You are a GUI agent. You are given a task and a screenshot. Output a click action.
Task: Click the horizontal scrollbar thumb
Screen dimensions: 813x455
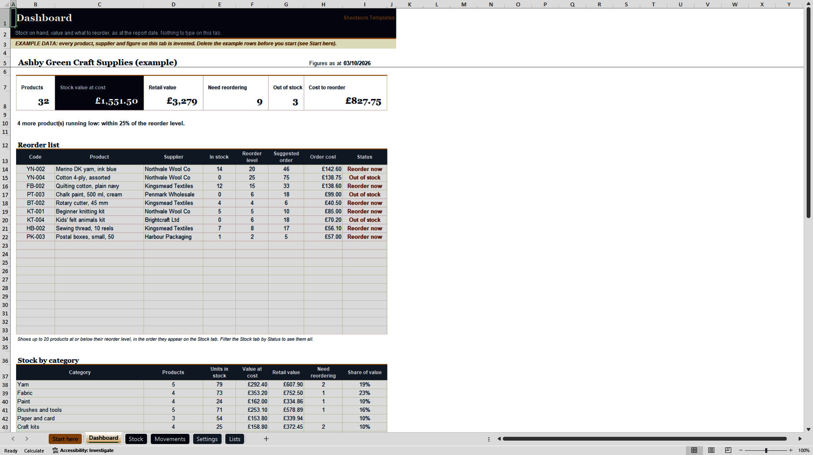[x=644, y=439]
